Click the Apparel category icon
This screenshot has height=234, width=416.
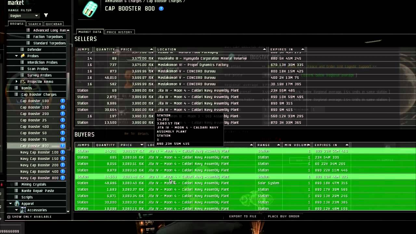[17, 203]
